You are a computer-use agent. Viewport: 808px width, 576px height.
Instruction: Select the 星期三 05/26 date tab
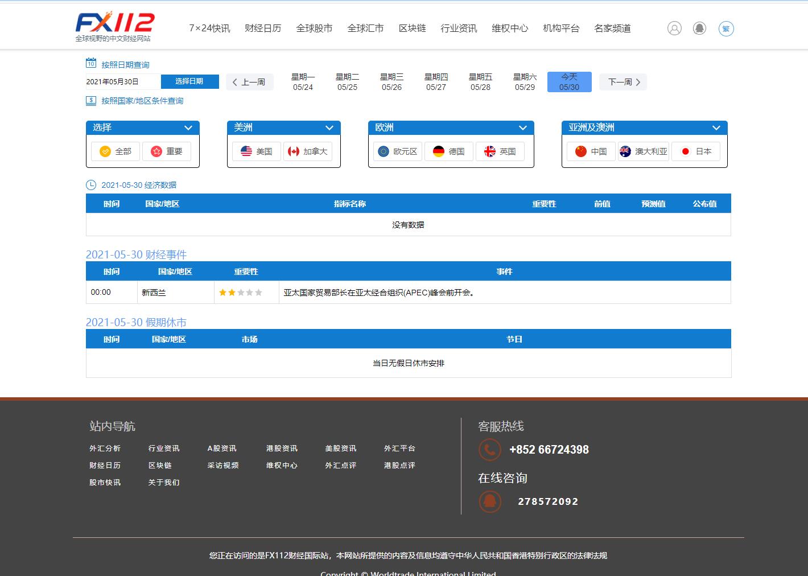point(391,82)
